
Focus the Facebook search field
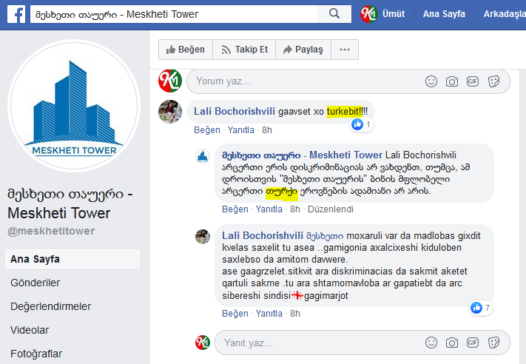pyautogui.click(x=174, y=14)
